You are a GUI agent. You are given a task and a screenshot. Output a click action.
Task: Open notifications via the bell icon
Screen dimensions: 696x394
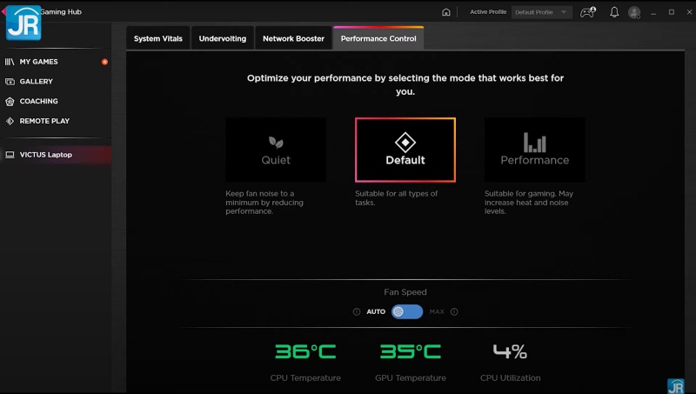(614, 12)
